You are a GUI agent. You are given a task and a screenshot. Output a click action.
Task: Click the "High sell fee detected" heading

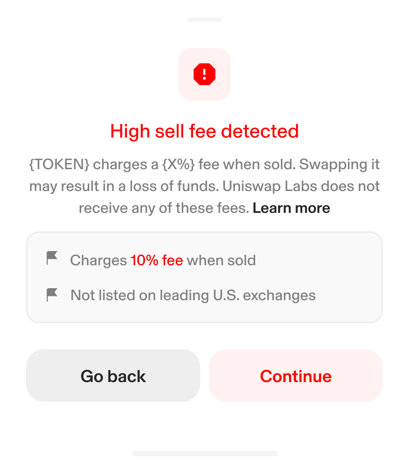[204, 132]
